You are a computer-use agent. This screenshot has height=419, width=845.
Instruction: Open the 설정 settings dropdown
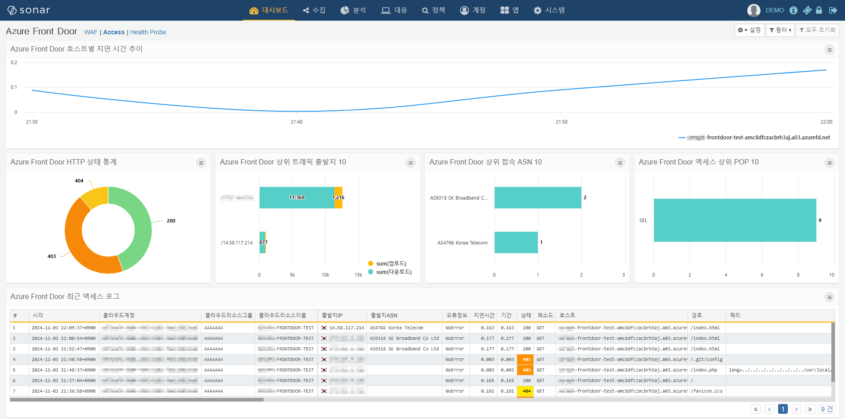pos(749,30)
